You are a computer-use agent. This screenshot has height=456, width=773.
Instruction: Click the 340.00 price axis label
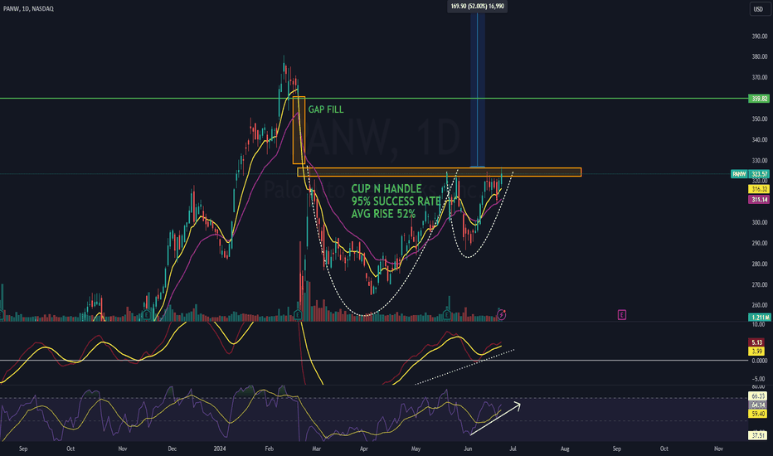coord(759,139)
